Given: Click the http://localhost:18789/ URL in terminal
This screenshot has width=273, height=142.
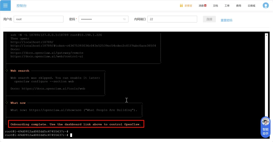Looking at the screenshot, I should click(x=32, y=42).
